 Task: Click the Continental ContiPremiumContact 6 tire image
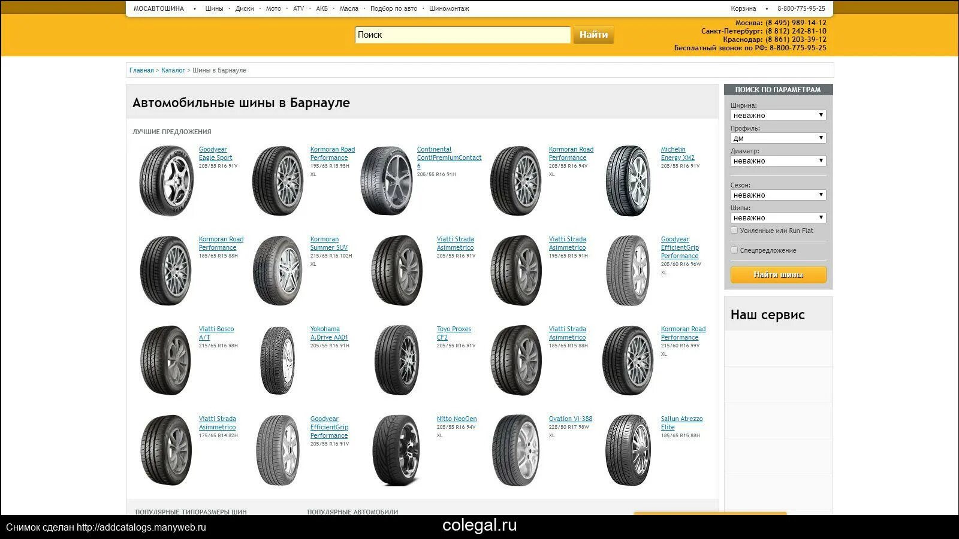(387, 180)
